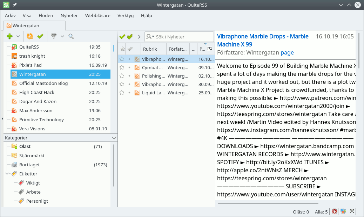Select the Dogar And Kazon feed
Viewport: 364px width, 217px height.
click(60, 101)
